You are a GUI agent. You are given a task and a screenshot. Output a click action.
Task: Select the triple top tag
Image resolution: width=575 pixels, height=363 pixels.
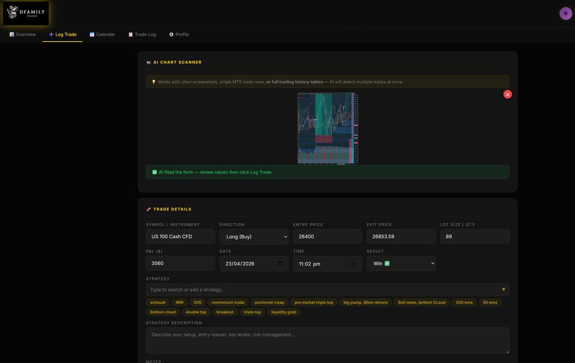(x=252, y=312)
